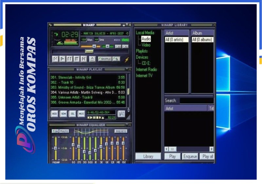Turn the equalizer ON toggle

[55, 131]
